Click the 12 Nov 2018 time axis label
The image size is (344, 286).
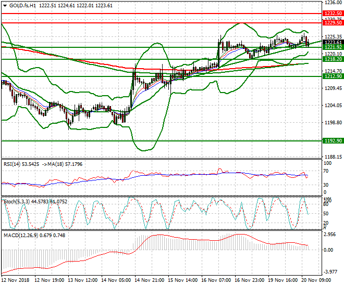[x=15, y=280]
